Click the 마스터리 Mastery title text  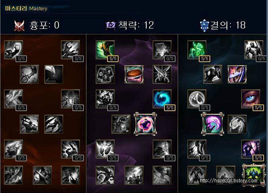click(26, 8)
